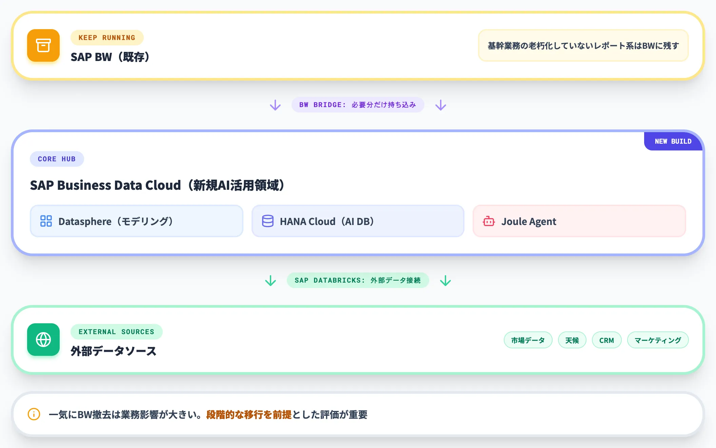Click highlighted text 段階的な移行を前提
Screen dimensions: 716x448
coord(248,414)
